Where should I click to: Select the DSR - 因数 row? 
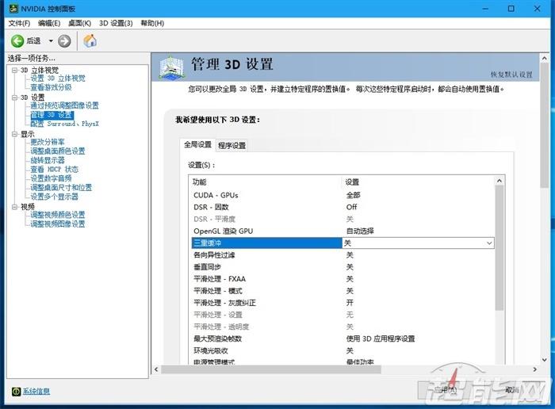pos(343,207)
